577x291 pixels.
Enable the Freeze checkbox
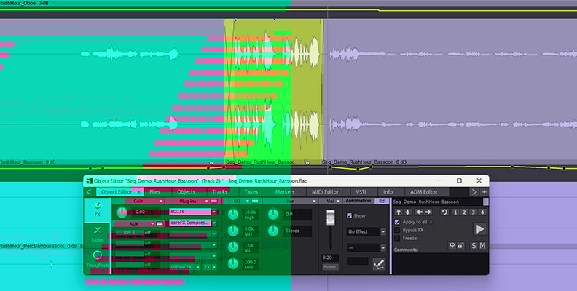coord(397,238)
